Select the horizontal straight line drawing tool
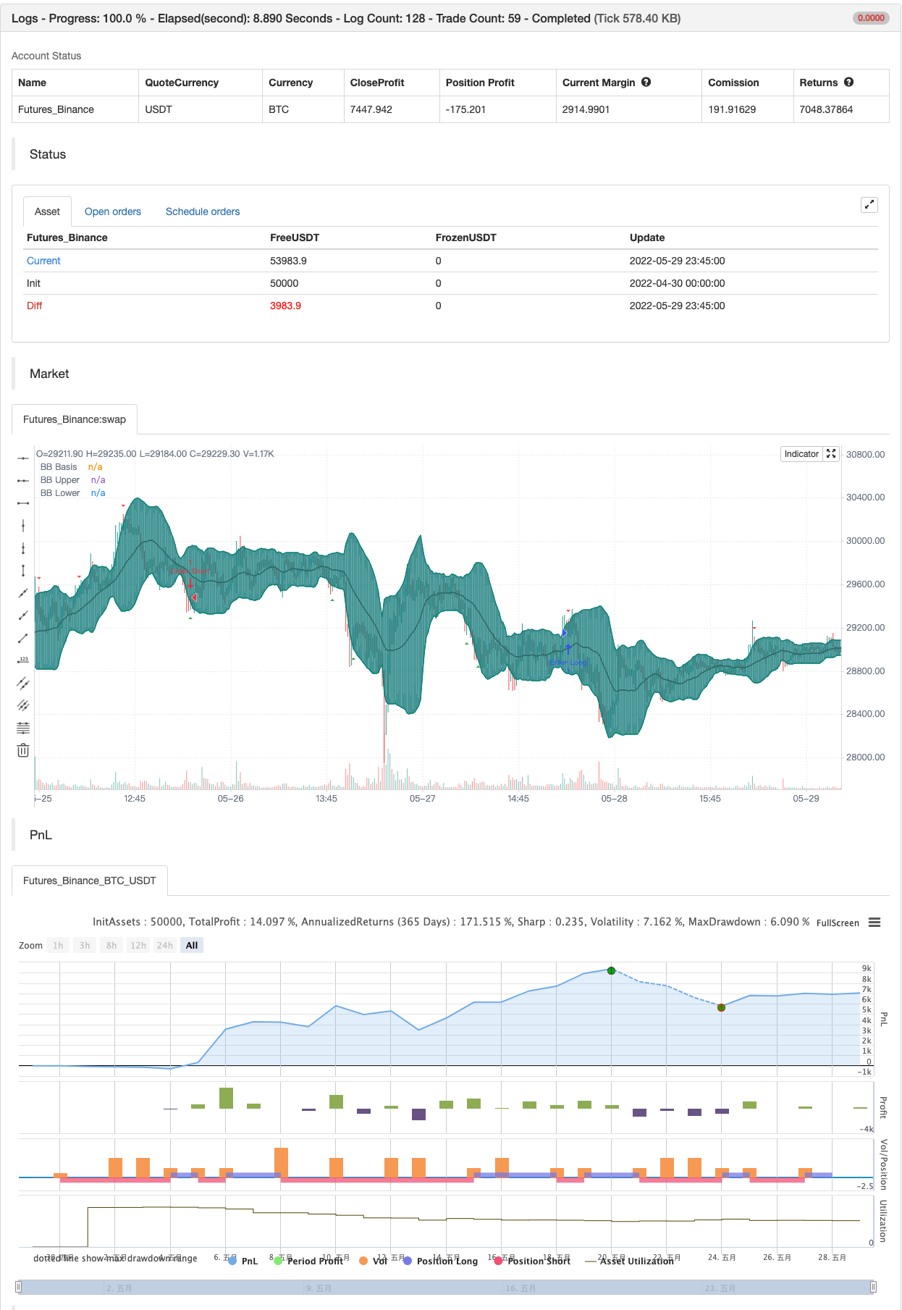 [23, 458]
